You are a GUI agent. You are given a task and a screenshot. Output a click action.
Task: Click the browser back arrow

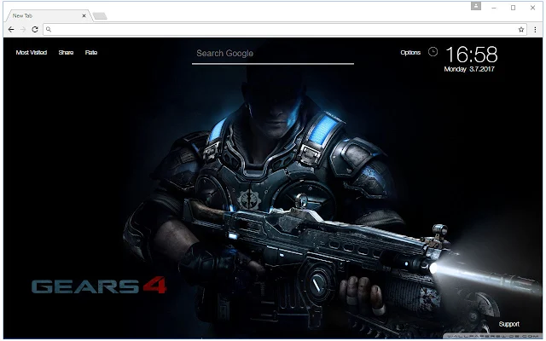(x=11, y=30)
